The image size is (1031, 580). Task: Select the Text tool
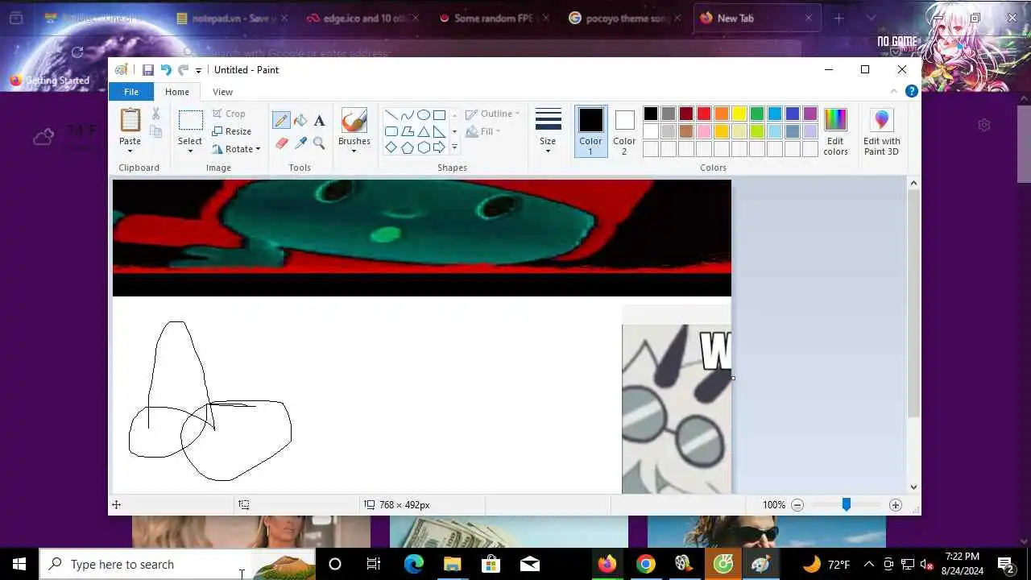[319, 121]
